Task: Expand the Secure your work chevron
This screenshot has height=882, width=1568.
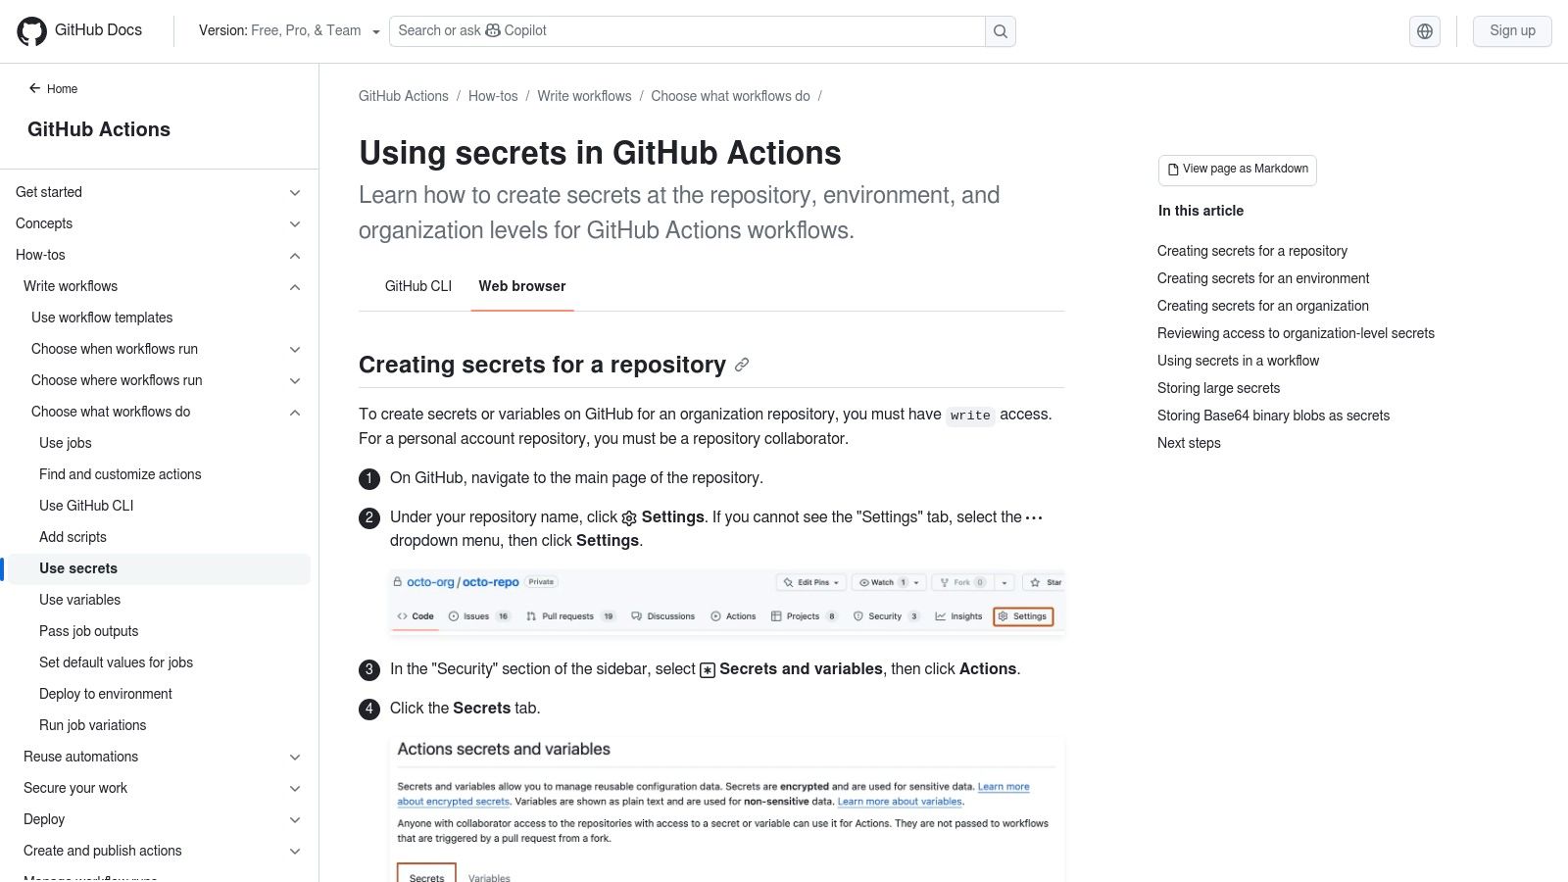Action: pyautogui.click(x=295, y=789)
